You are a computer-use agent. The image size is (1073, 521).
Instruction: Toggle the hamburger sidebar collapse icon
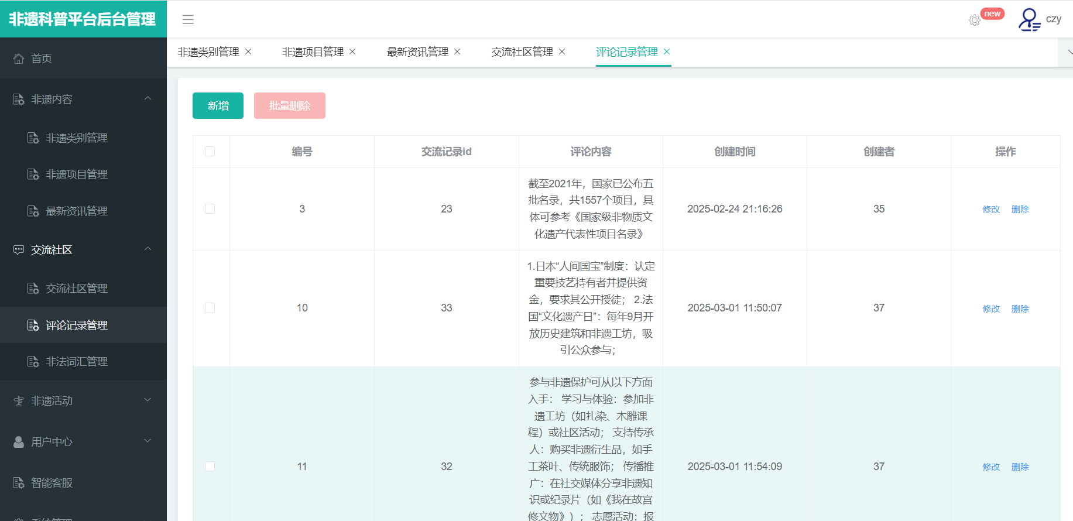pos(188,19)
